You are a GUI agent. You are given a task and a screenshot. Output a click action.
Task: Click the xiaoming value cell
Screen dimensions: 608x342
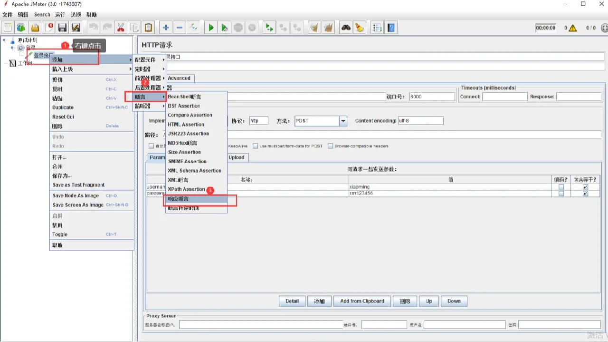(450, 187)
